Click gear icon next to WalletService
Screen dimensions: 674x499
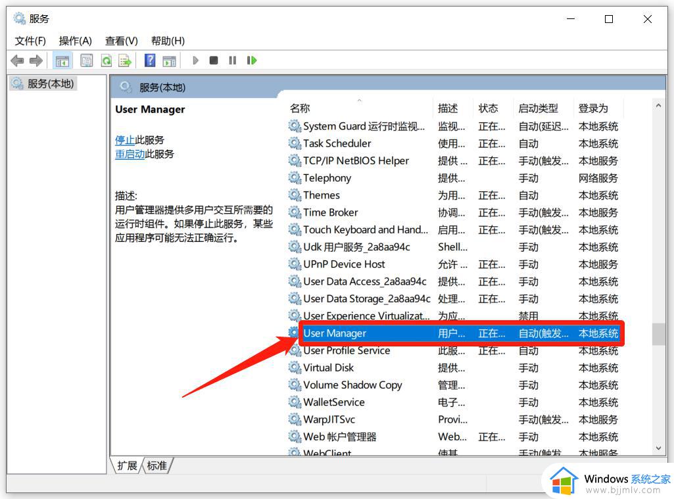pos(295,402)
